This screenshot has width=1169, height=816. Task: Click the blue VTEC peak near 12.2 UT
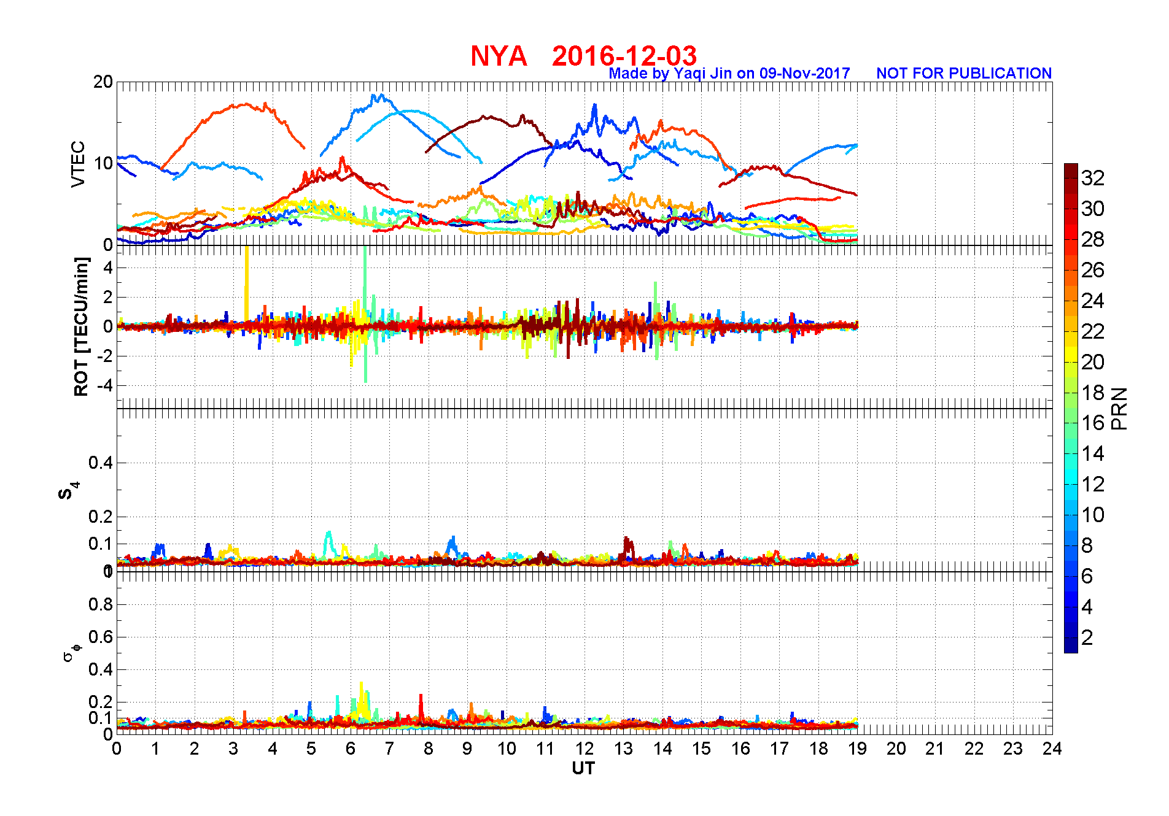[594, 112]
